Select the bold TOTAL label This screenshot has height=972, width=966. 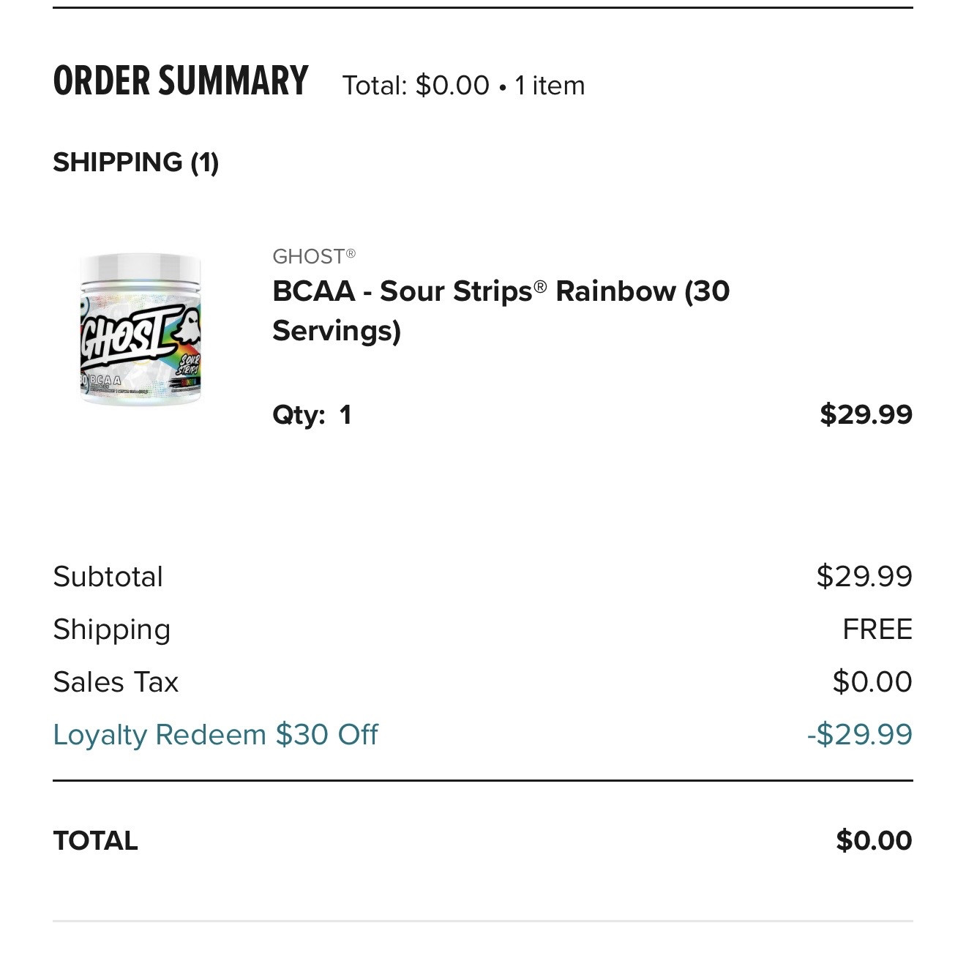(95, 840)
